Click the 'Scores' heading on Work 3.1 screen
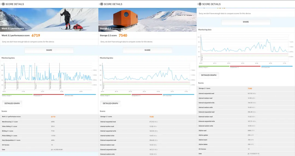The width and height of the screenshot is (295, 156). (4, 111)
